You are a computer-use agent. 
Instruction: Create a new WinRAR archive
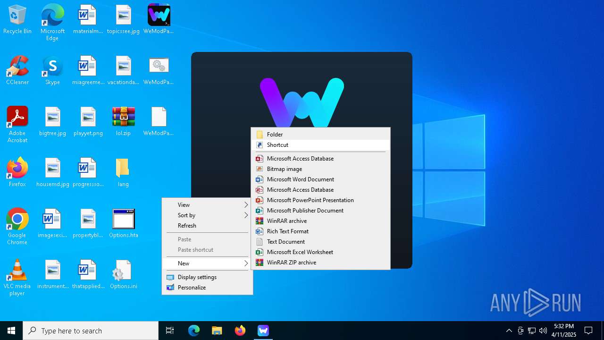(320, 221)
